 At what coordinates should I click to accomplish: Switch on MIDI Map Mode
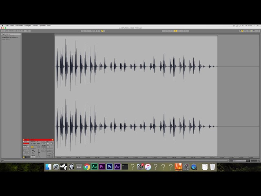(249, 31)
